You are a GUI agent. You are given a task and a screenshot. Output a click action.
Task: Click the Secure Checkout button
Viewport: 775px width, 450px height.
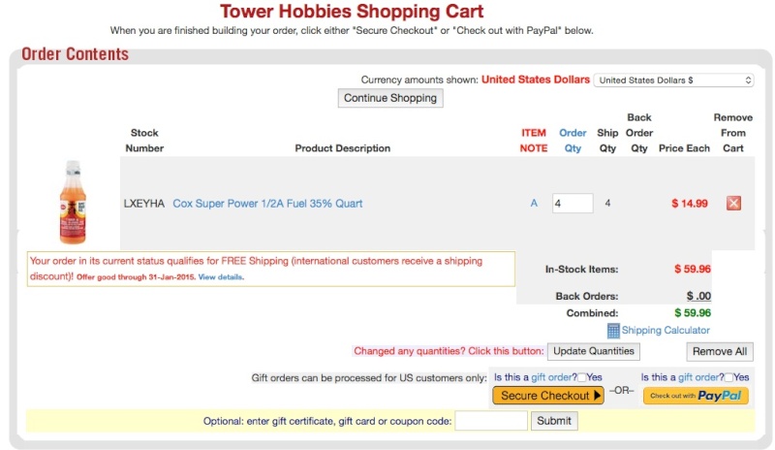[548, 396]
